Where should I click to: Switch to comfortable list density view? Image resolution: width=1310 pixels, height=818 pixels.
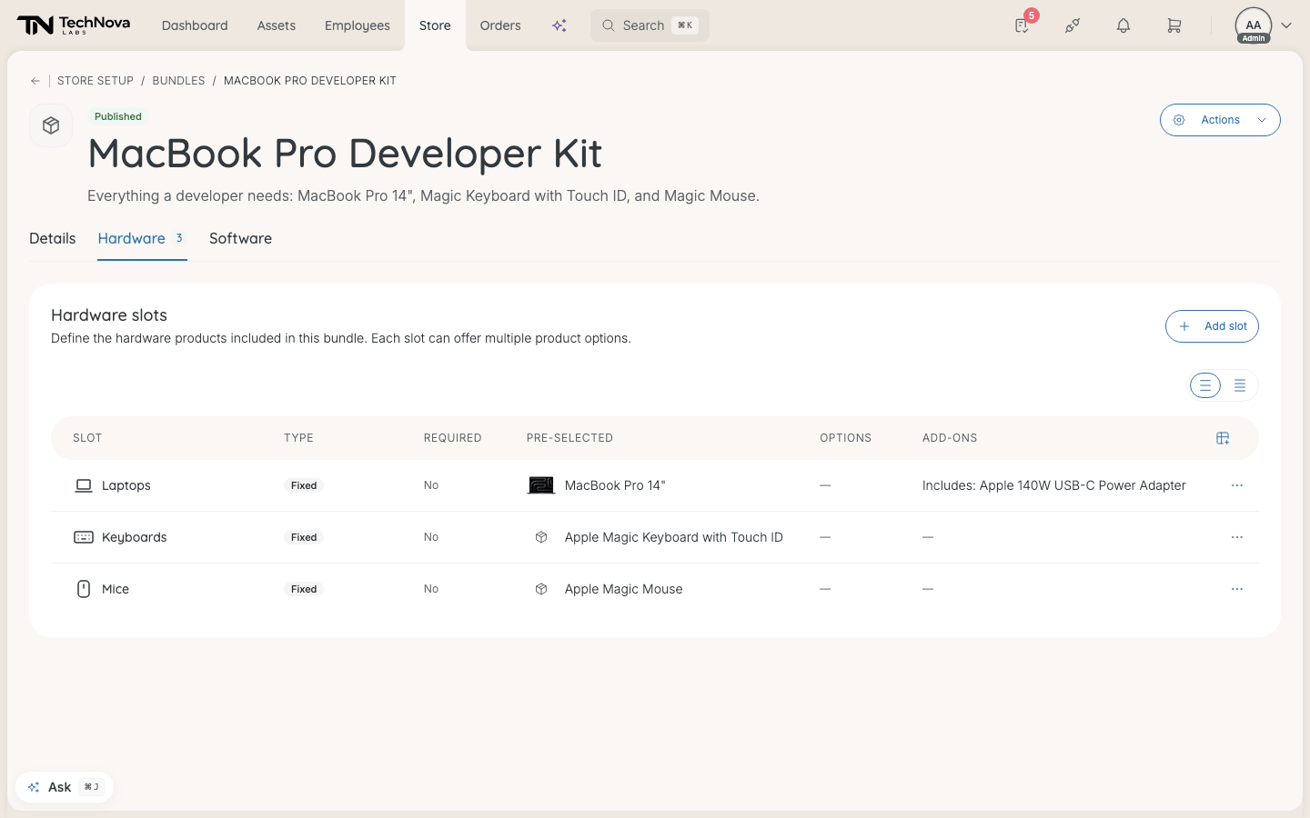[x=1205, y=385]
